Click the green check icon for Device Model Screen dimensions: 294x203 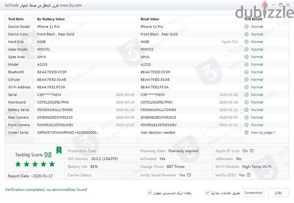point(246,27)
